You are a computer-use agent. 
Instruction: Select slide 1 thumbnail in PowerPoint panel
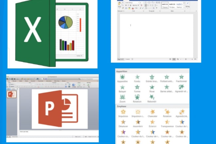[x=11, y=94]
